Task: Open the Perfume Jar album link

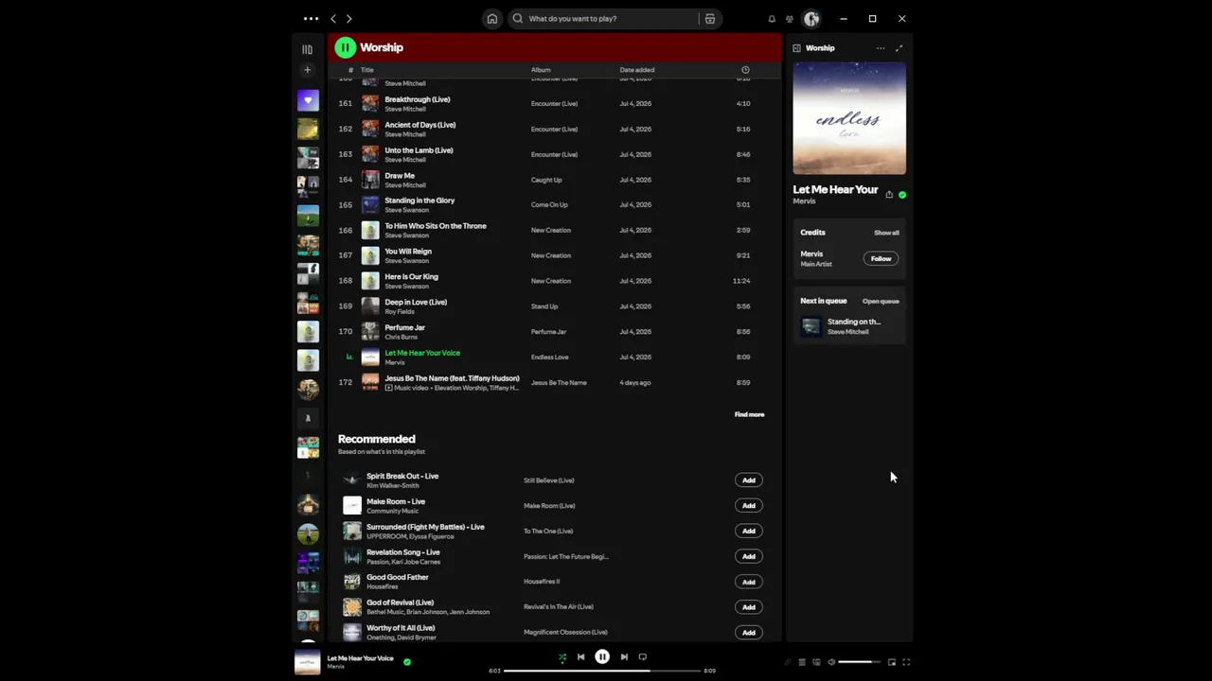Action: pos(548,332)
